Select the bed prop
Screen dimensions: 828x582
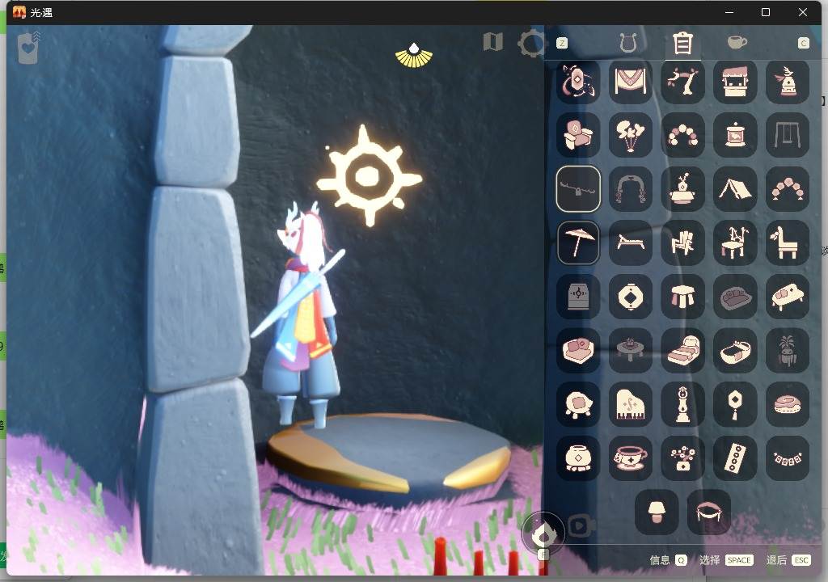(682, 351)
